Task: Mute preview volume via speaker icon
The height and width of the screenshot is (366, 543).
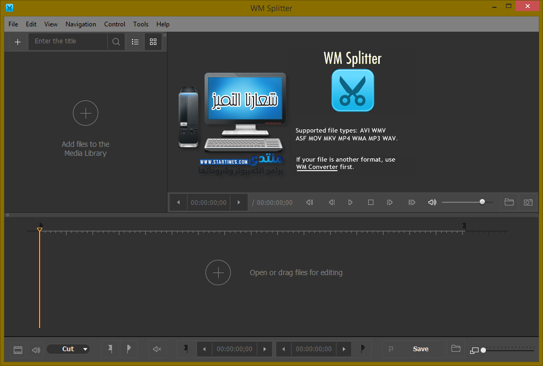Action: click(432, 203)
